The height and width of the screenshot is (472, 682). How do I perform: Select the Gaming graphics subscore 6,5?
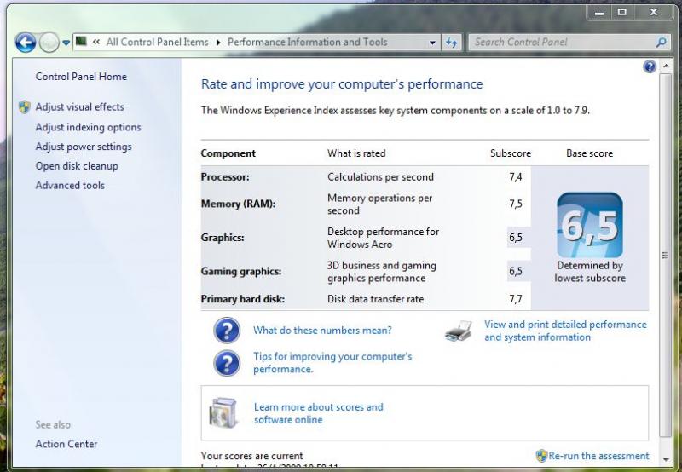(x=516, y=271)
